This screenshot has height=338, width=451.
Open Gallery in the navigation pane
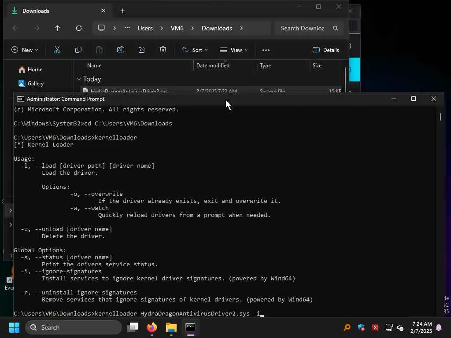(x=31, y=83)
